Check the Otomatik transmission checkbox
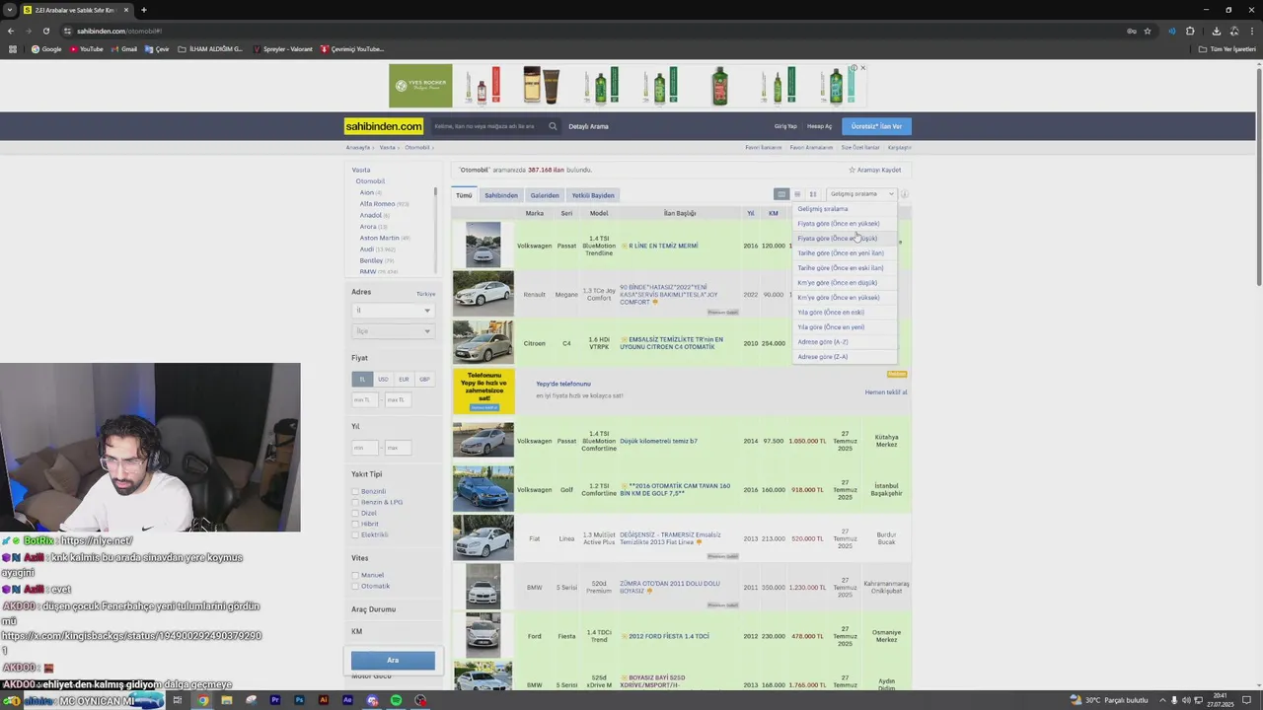Image resolution: width=1263 pixels, height=710 pixels. pos(355,586)
